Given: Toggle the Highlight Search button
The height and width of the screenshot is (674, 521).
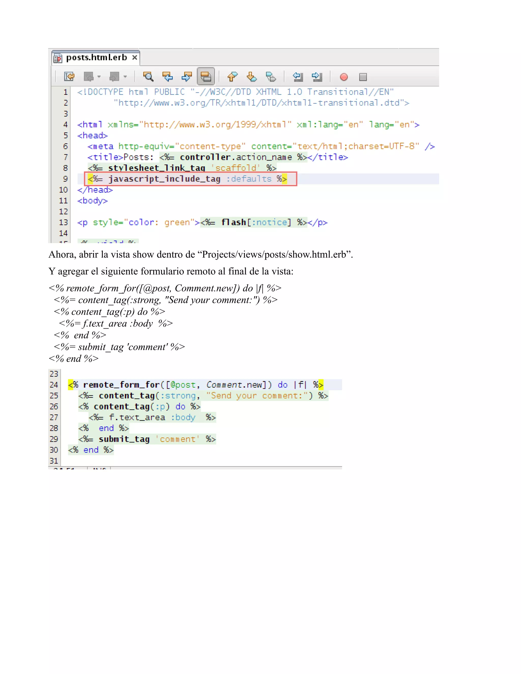Looking at the screenshot, I should pyautogui.click(x=206, y=76).
